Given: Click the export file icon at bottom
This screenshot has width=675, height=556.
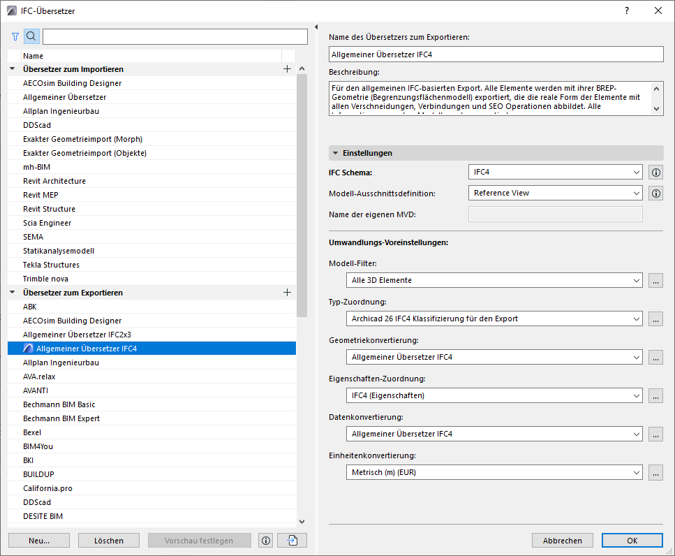Looking at the screenshot, I should tap(292, 540).
